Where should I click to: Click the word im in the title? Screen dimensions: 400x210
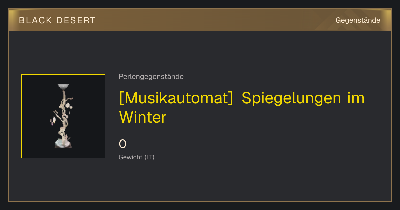tap(356, 98)
